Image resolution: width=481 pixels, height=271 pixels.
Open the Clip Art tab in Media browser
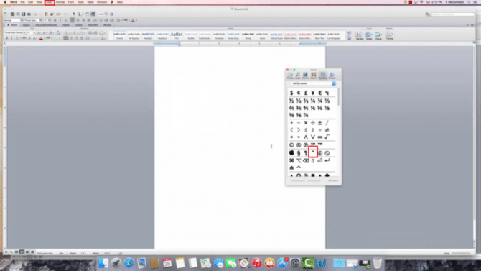click(x=314, y=75)
